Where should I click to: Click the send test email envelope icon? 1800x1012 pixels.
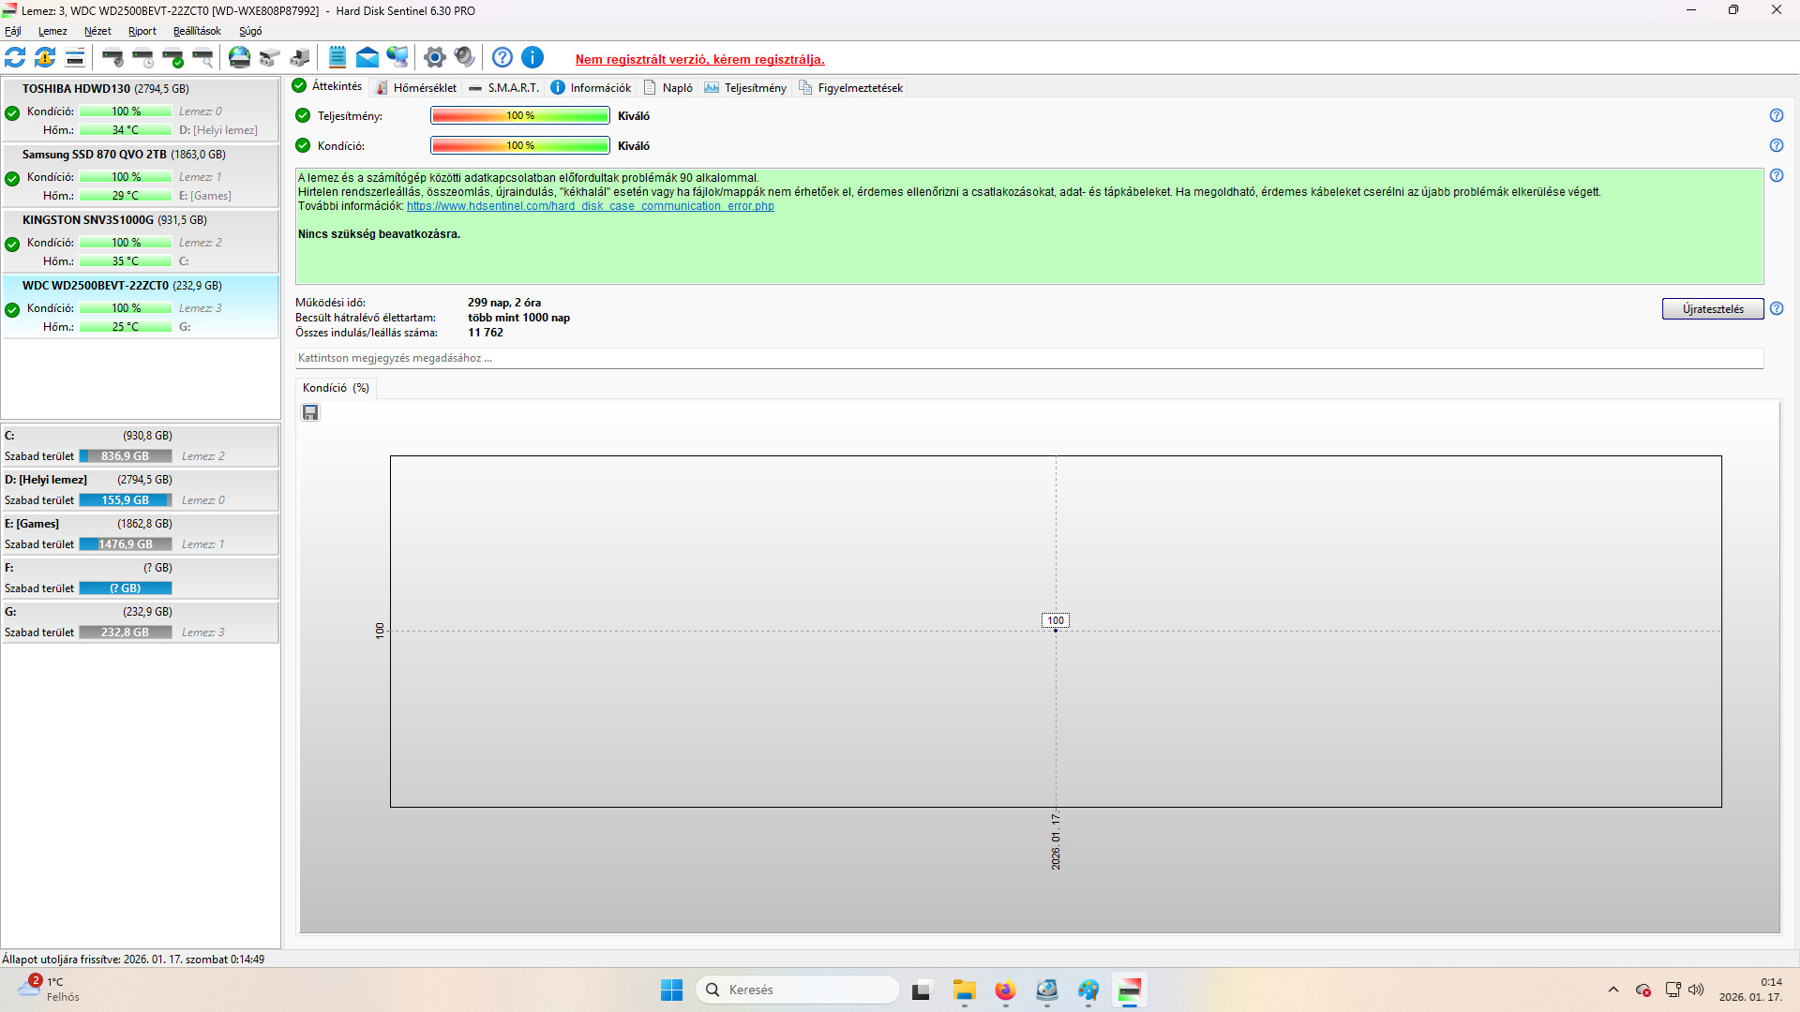(367, 58)
